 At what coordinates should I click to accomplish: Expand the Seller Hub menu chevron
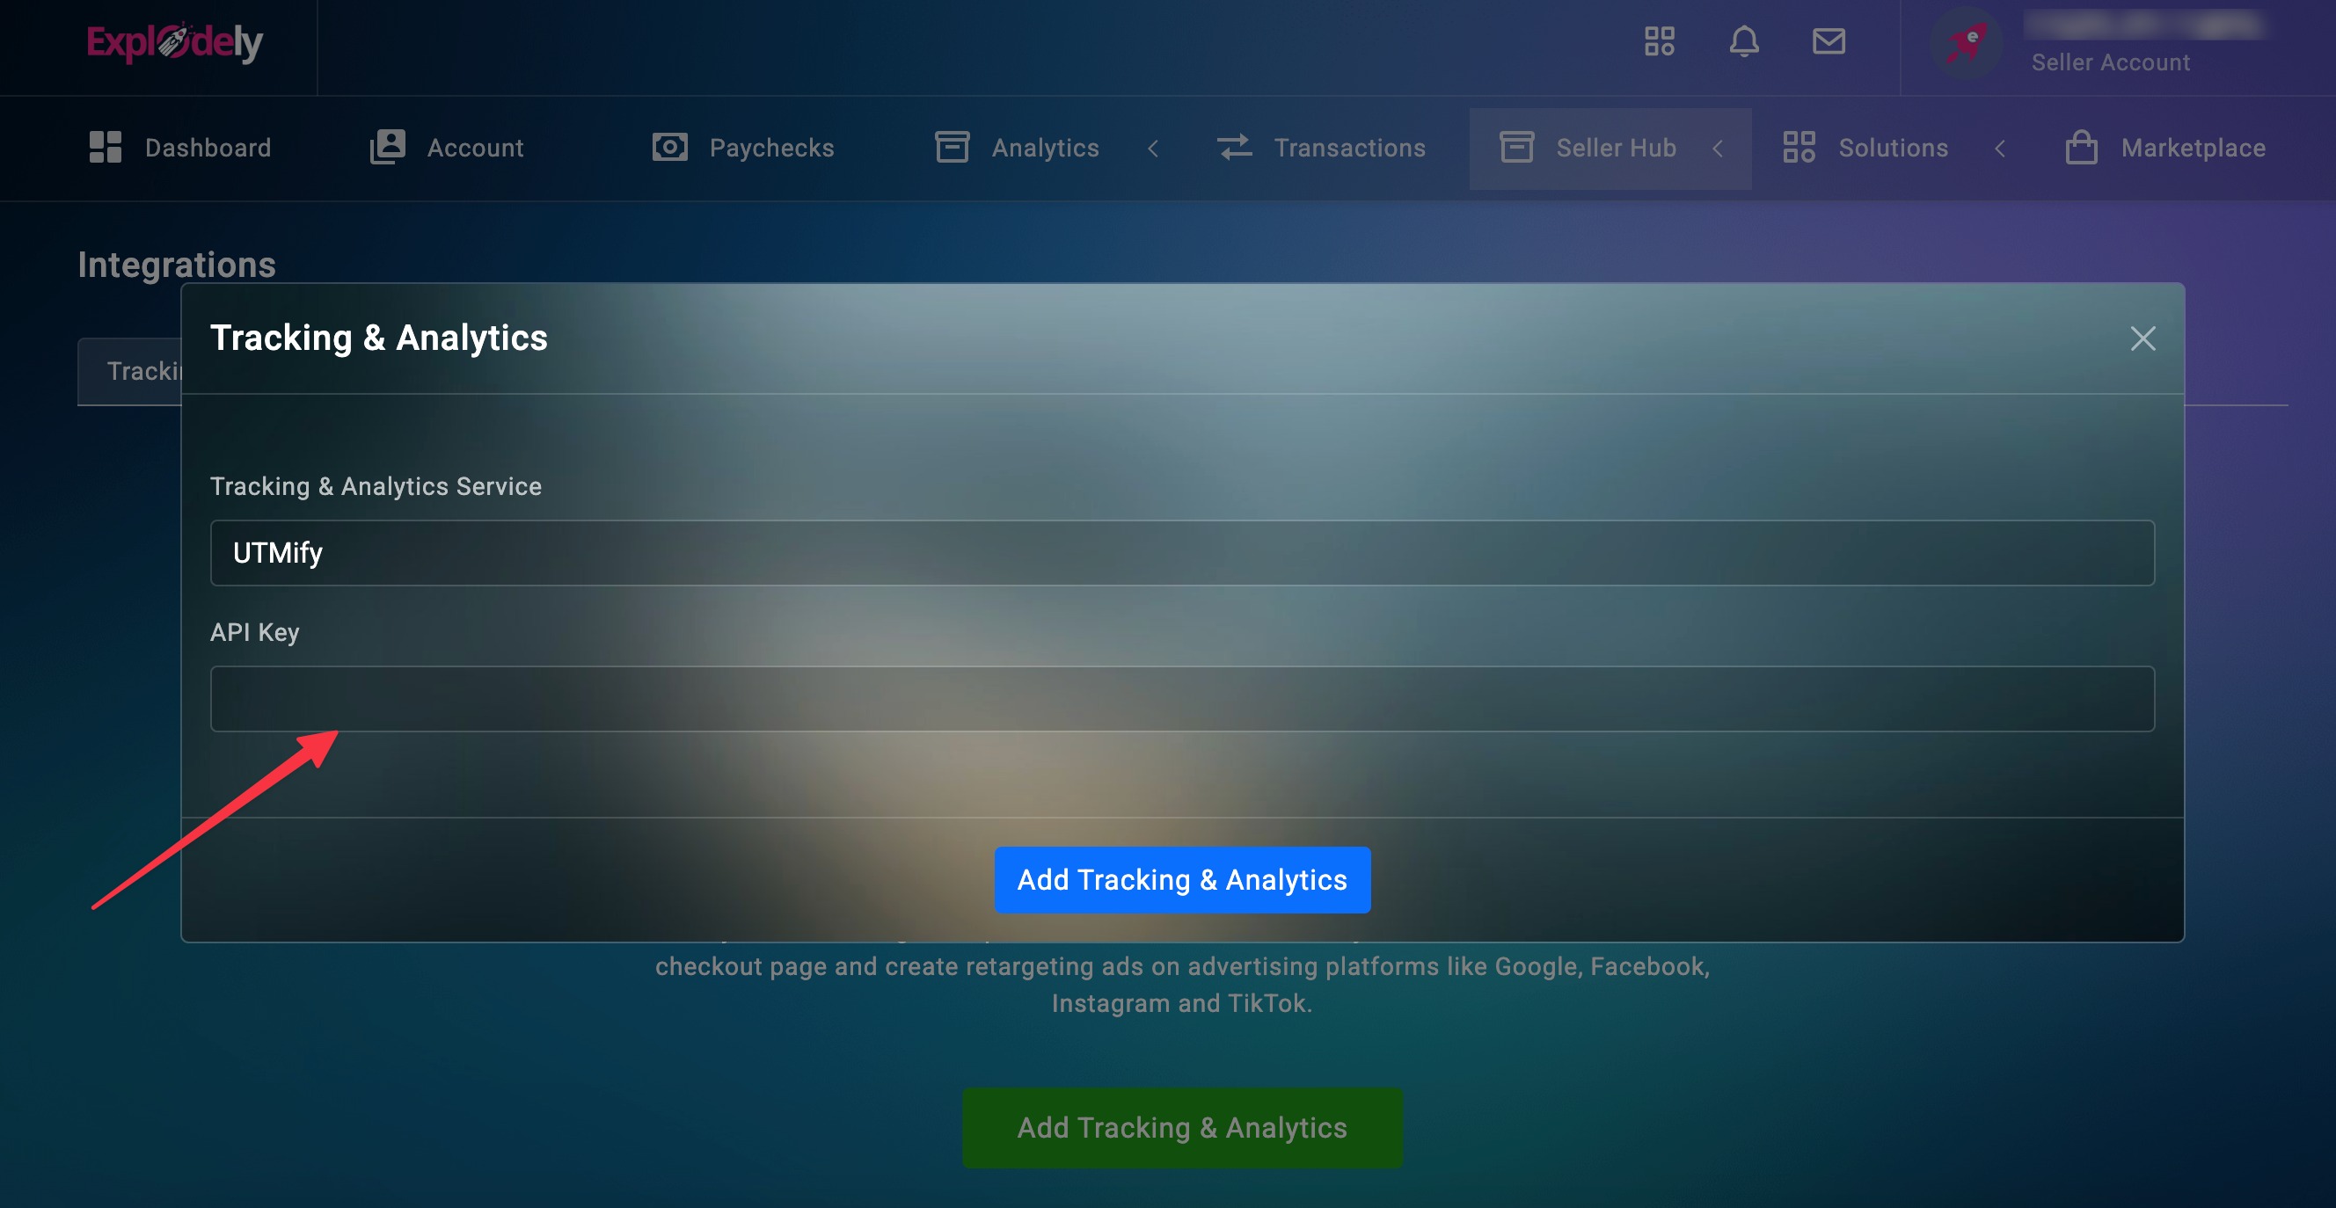pos(1718,149)
